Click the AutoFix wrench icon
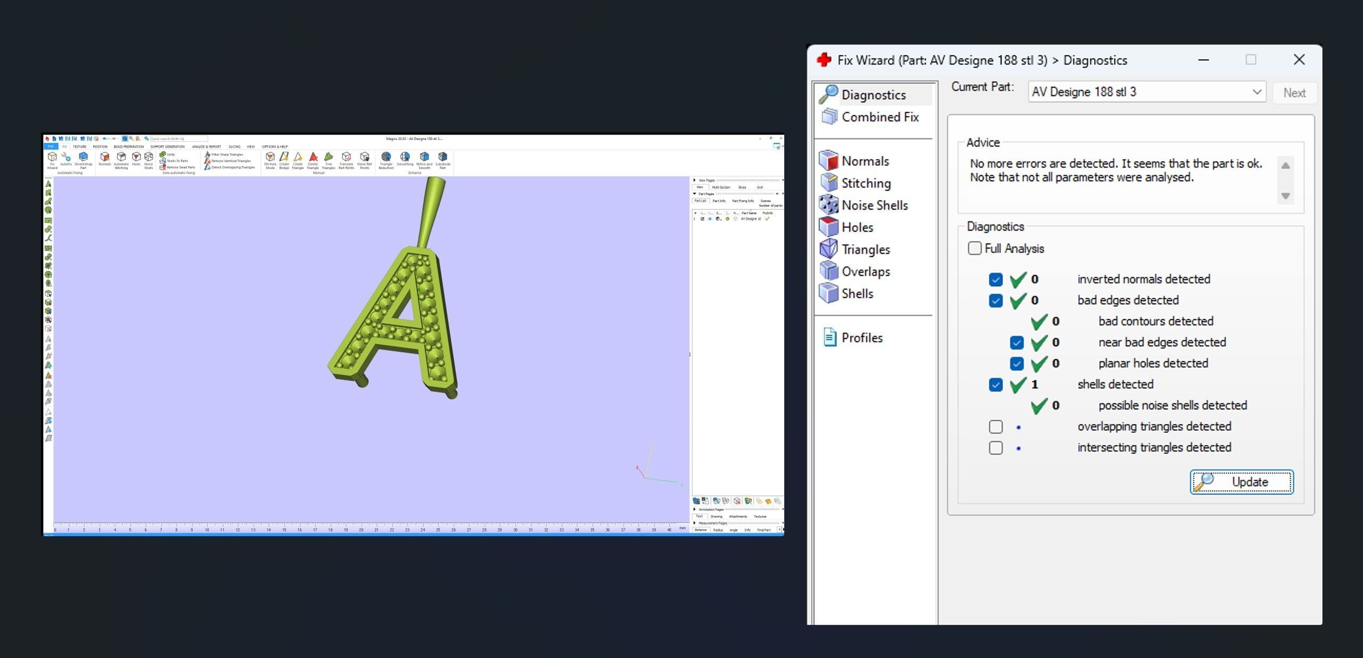The image size is (1363, 658). (x=66, y=157)
